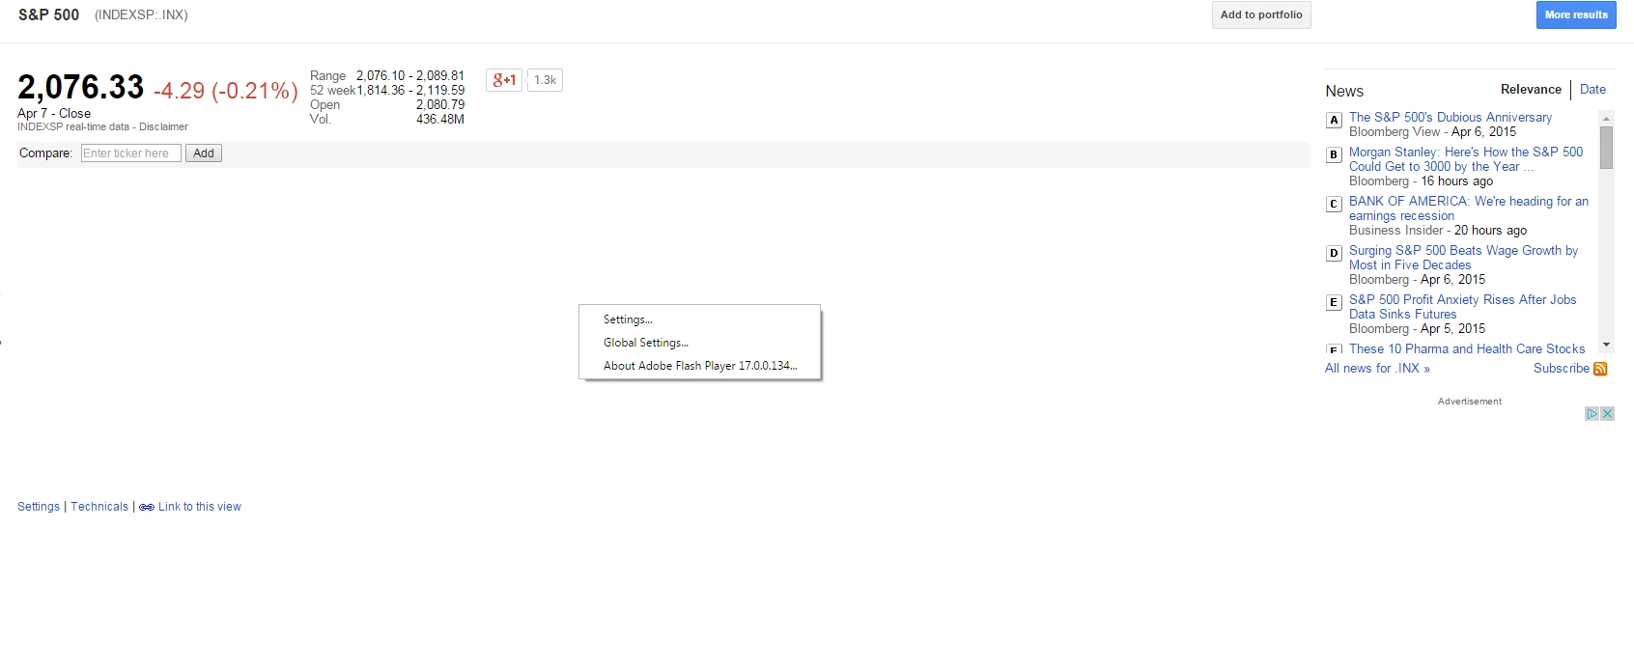The height and width of the screenshot is (666, 1634).
Task: Click the Open value 2,080.79
Action: coord(440,104)
